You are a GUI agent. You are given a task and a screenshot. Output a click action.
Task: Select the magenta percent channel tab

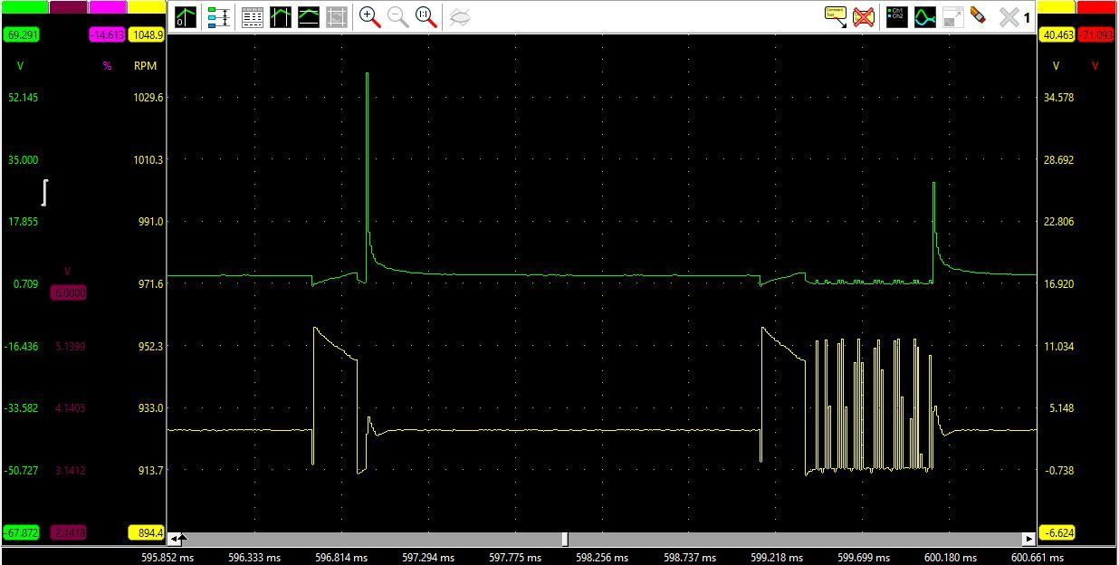(108, 6)
